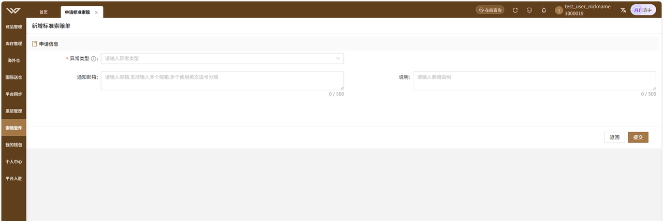The image size is (663, 221).
Task: Open notifications via the bell icon
Action: [x=544, y=10]
